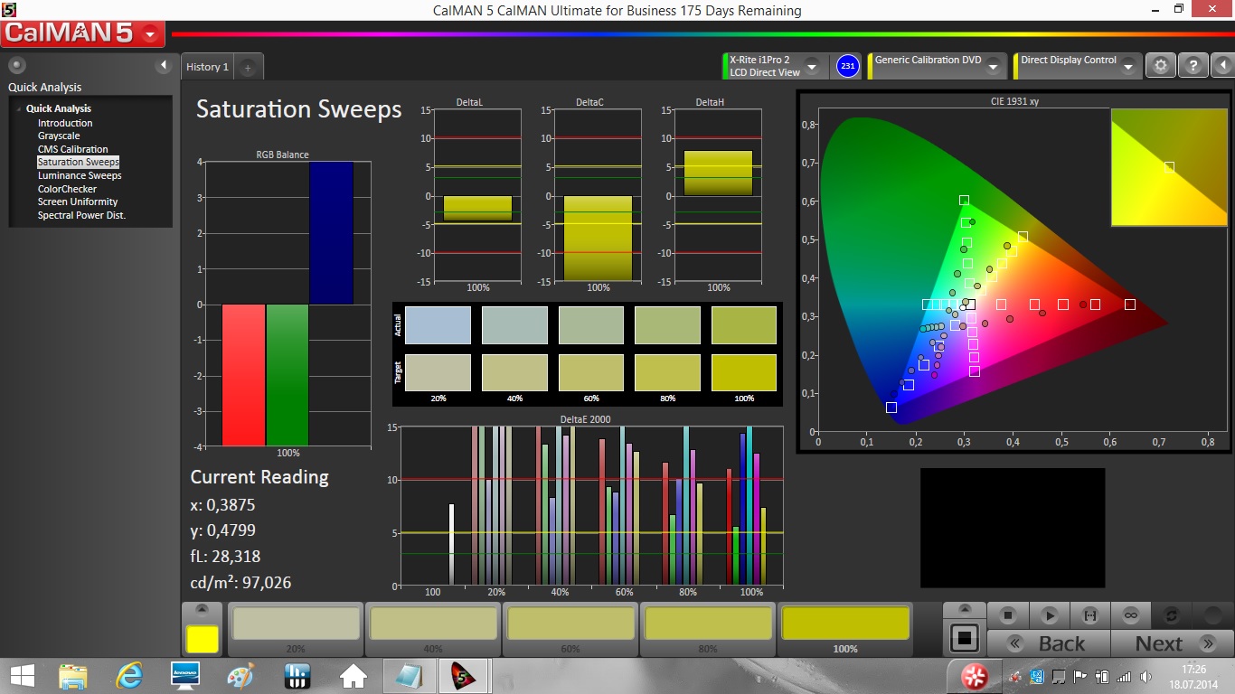Click the single-read bracket icon
Screen dimensions: 1235x694
[x=1089, y=615]
